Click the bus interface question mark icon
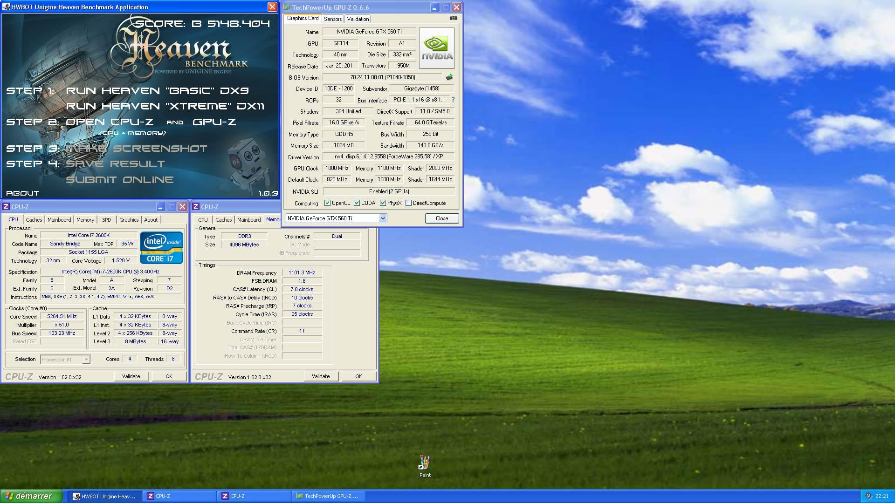The width and height of the screenshot is (895, 503). 453,100
